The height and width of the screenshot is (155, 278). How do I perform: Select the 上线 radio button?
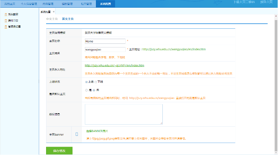coord(86,82)
